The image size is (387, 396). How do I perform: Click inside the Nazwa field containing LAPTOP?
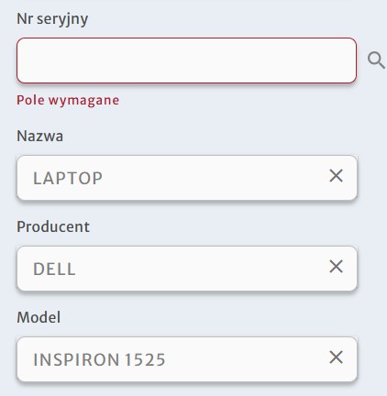[187, 178]
